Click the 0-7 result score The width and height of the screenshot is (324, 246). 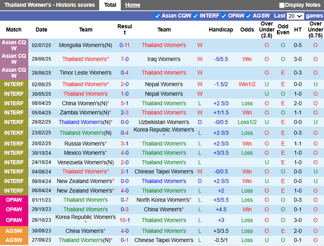(125, 200)
